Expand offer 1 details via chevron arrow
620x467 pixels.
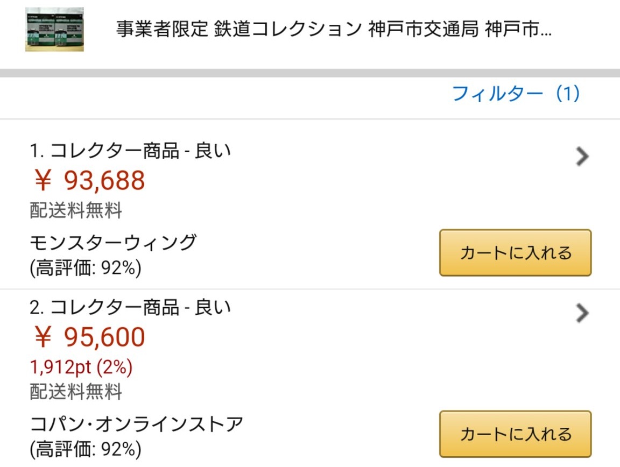[582, 156]
